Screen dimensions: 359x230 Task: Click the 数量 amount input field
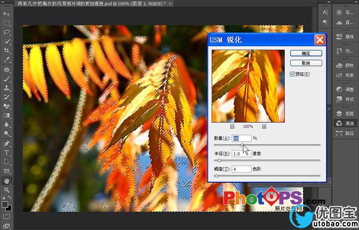(241, 138)
